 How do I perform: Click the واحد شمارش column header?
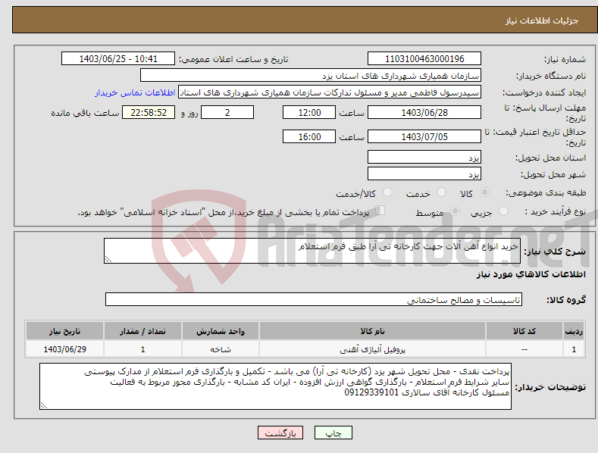pos(221,331)
